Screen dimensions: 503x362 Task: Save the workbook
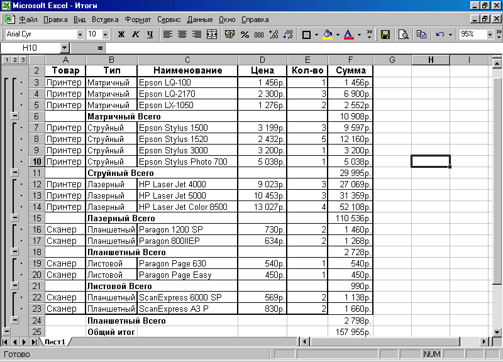point(385,35)
